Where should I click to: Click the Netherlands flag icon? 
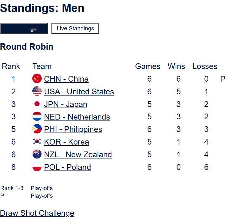tap(37, 117)
